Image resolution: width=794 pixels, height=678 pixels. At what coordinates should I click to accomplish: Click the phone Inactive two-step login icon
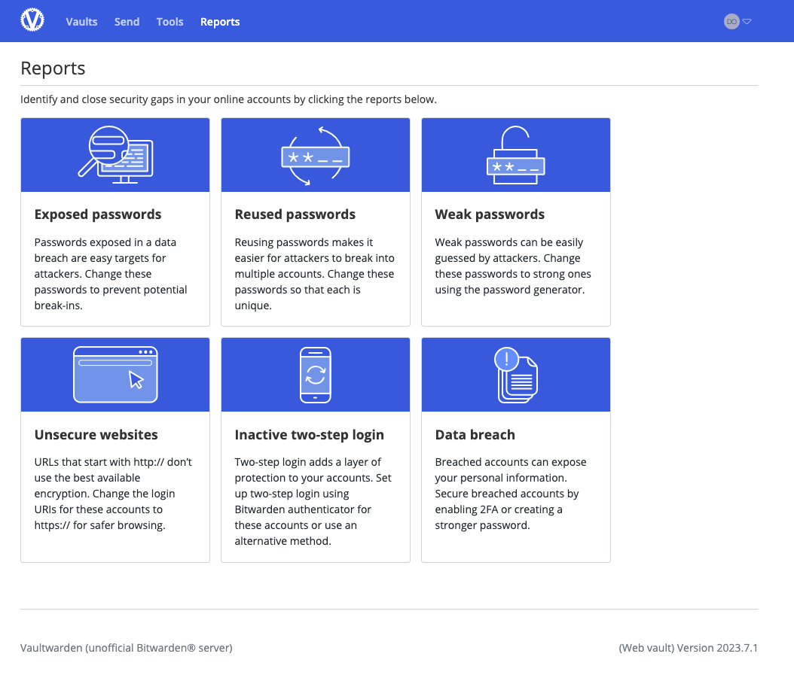point(315,375)
